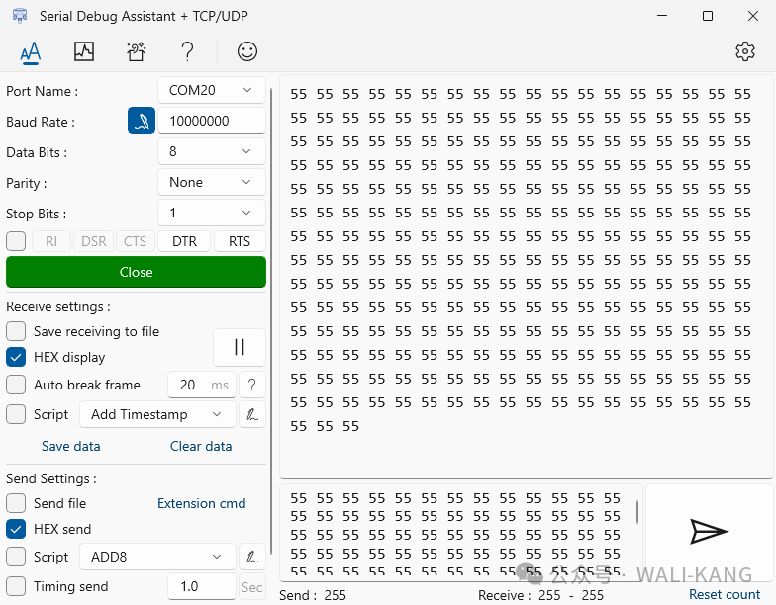Click the send box scrollbar

tap(637, 512)
